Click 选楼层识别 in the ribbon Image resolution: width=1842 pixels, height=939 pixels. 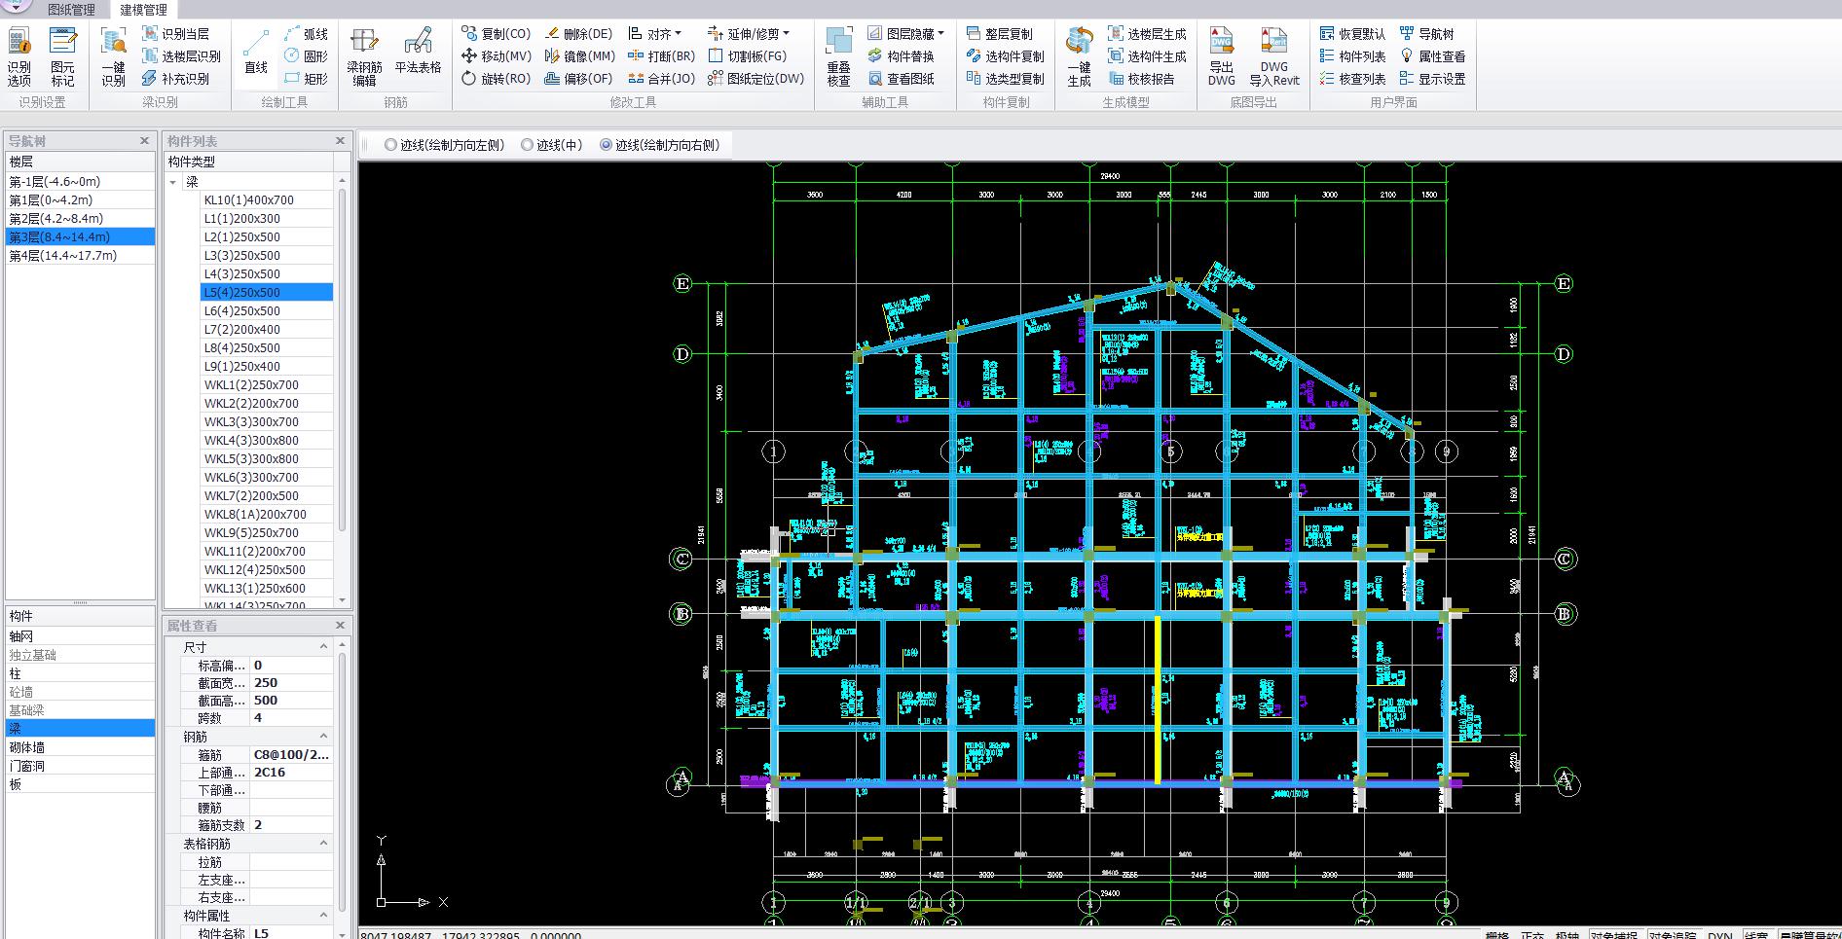click(x=182, y=56)
